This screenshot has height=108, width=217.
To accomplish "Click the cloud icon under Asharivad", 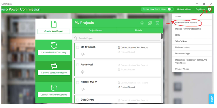I will coord(83,72).
